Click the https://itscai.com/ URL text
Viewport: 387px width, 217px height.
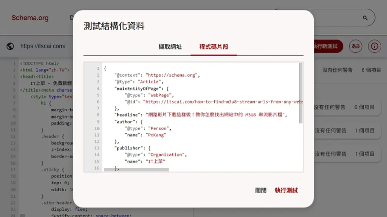coord(43,46)
